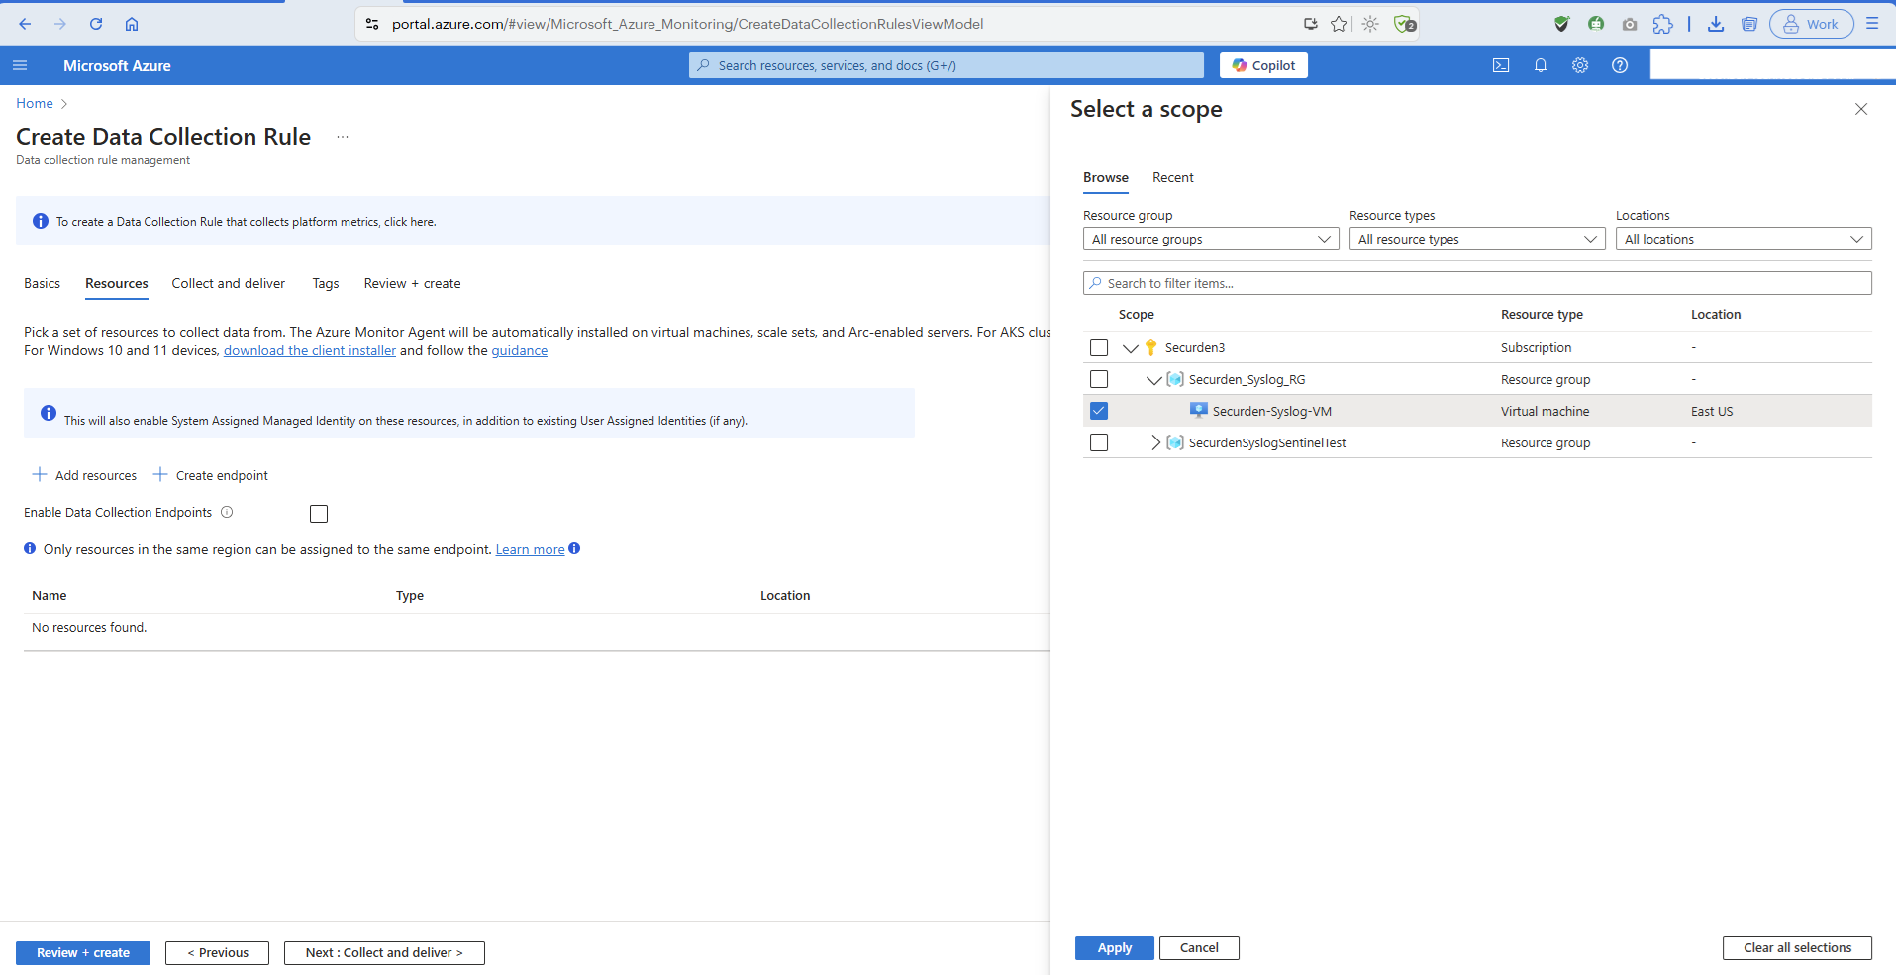Click the Copilot button
The width and height of the screenshot is (1896, 975).
[x=1263, y=65]
